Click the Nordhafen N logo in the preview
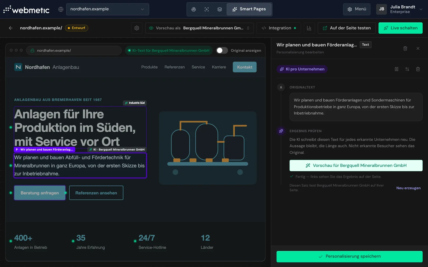Screen dimensions: 428x267 [x=18, y=67]
